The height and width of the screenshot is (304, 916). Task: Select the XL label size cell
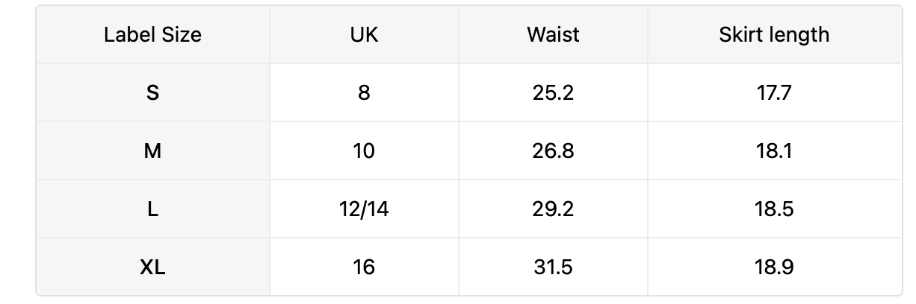click(x=153, y=267)
